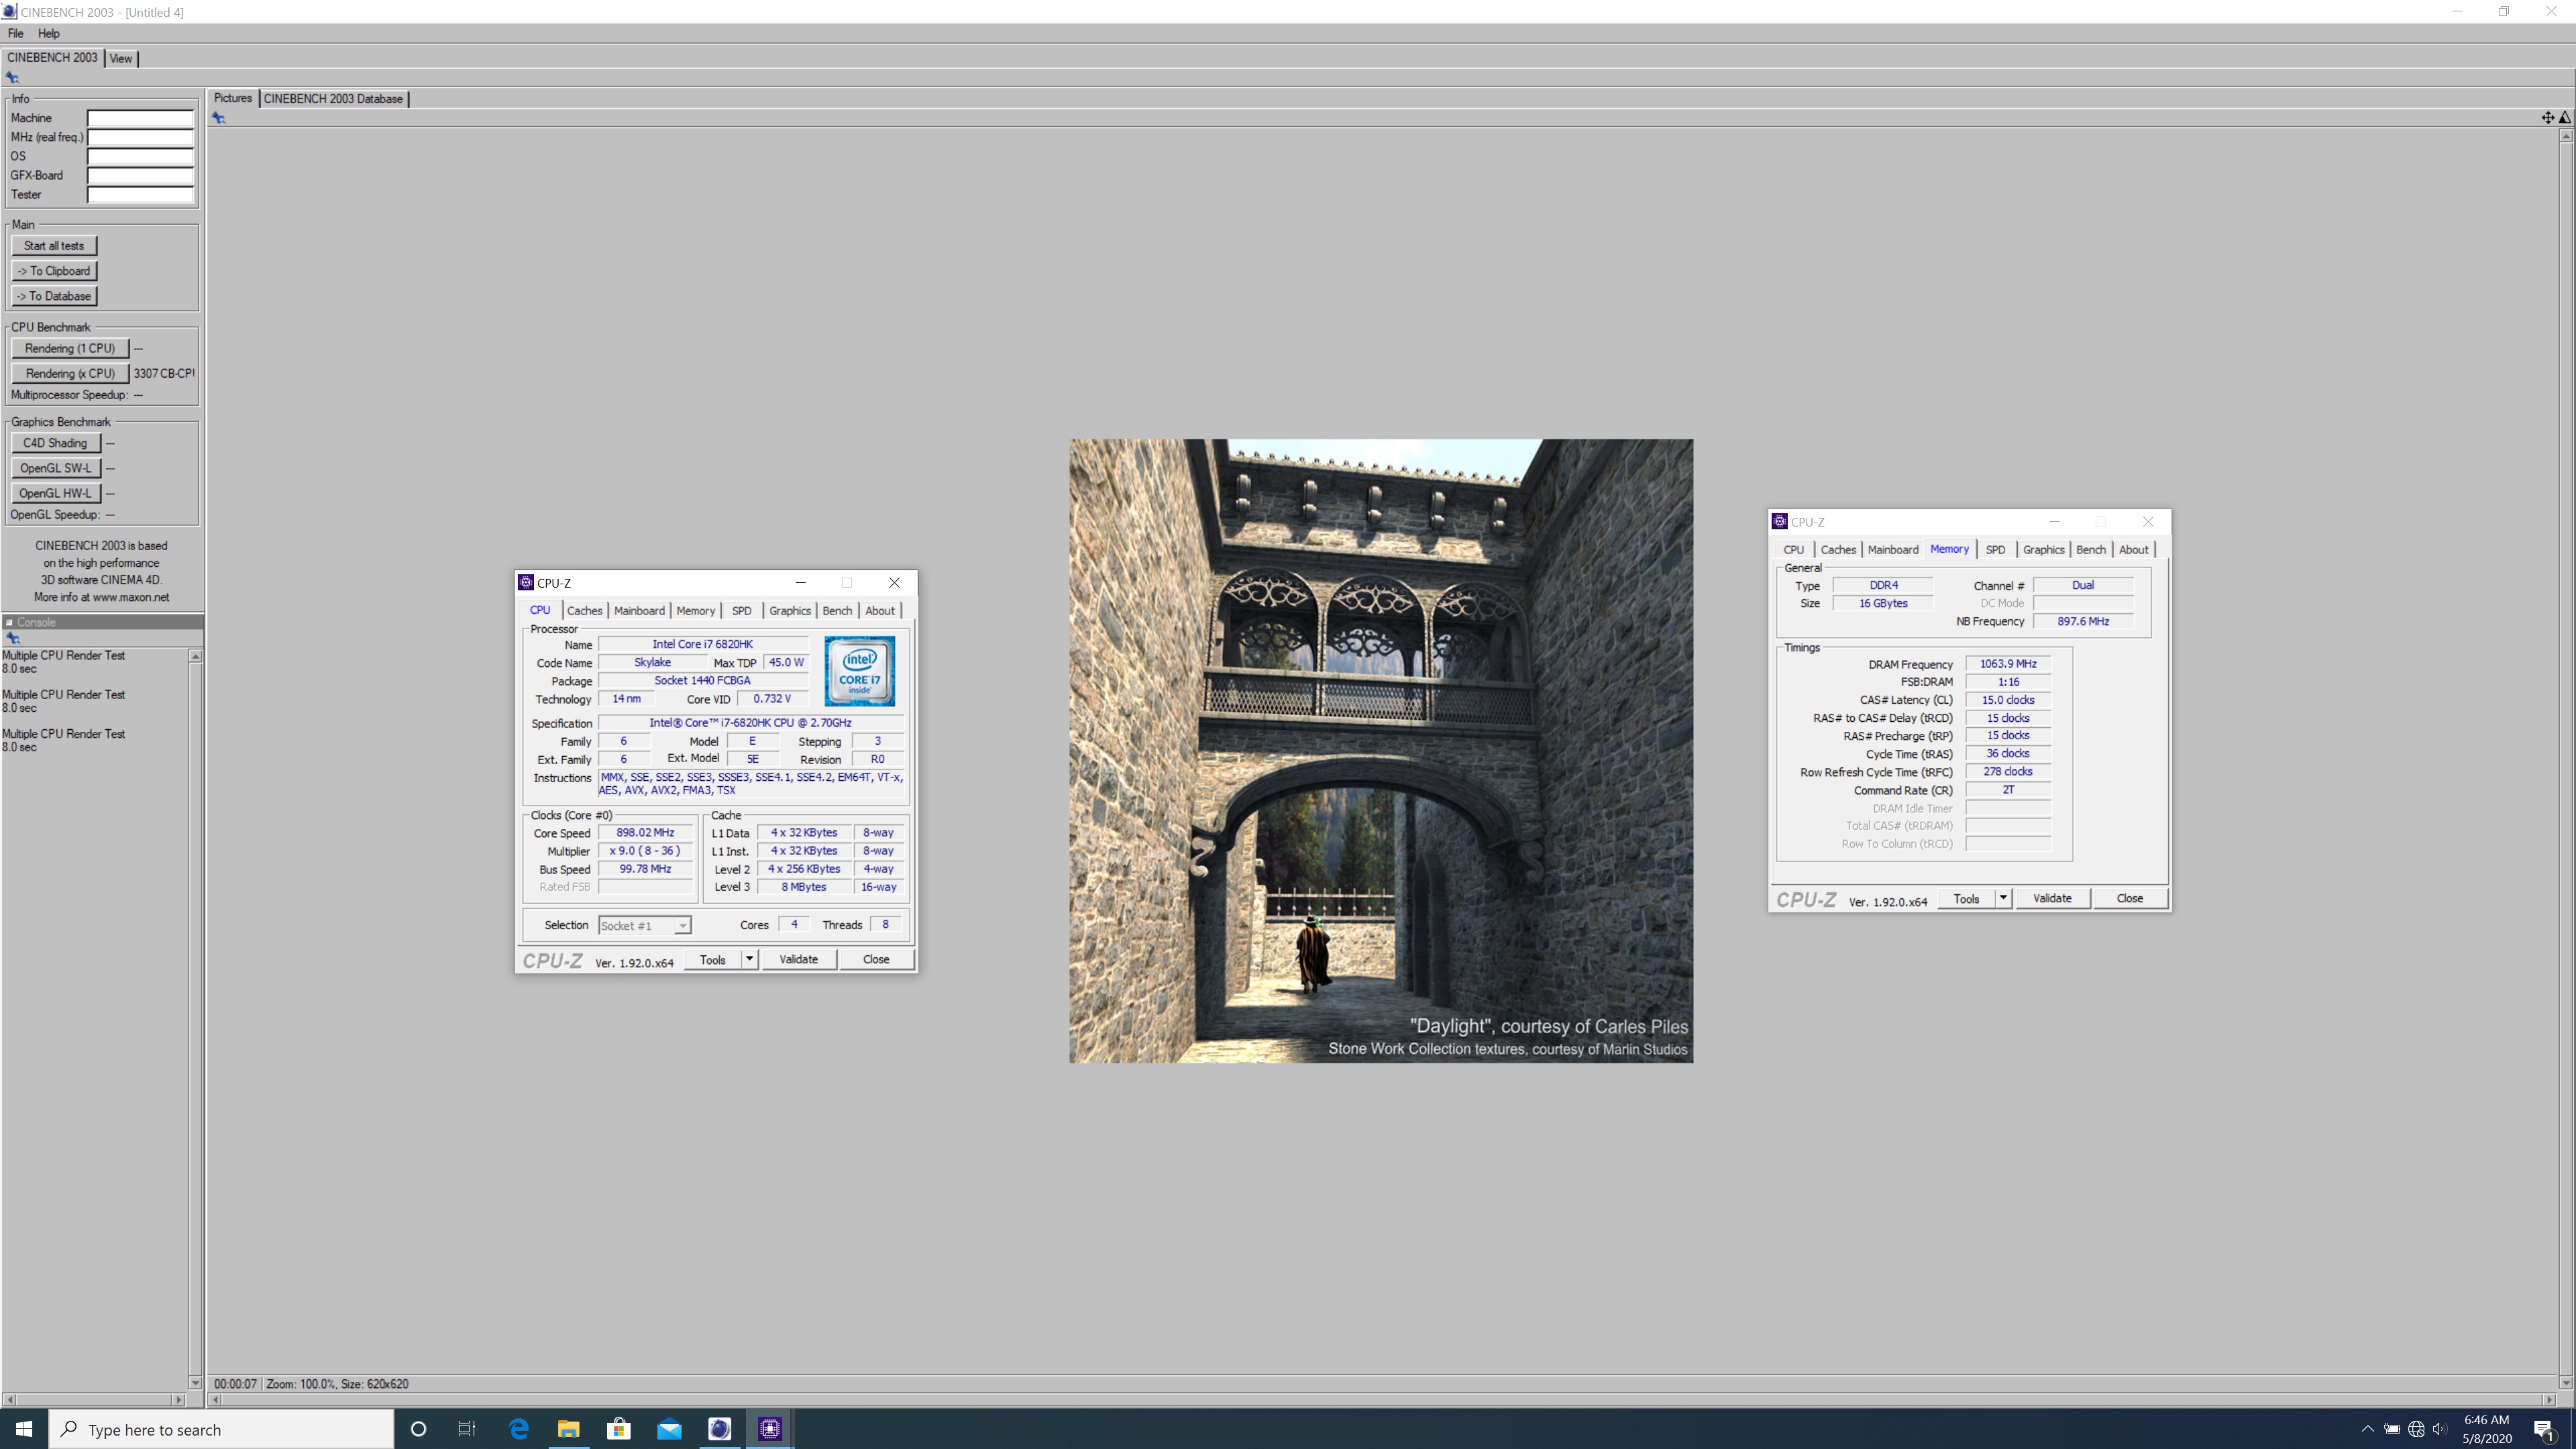The width and height of the screenshot is (2576, 1449).
Task: Click the rendered Daylight picture
Action: (x=1381, y=751)
